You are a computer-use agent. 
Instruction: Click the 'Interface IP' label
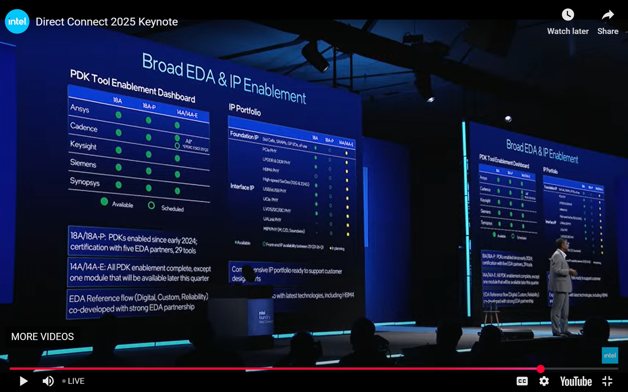(242, 187)
